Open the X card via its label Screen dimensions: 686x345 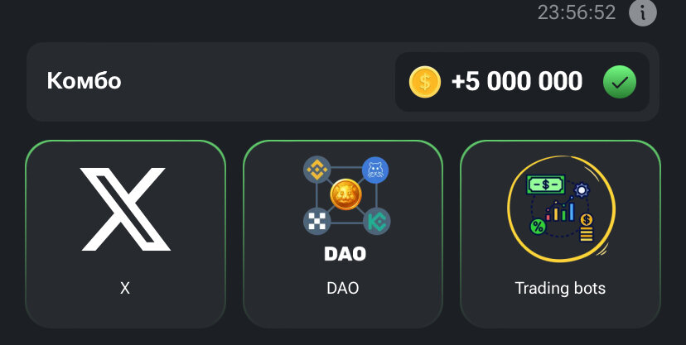pyautogui.click(x=125, y=288)
